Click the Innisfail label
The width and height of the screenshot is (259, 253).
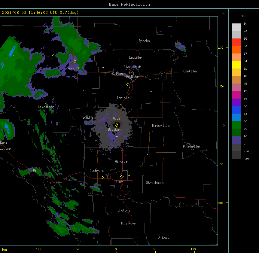click(x=125, y=98)
